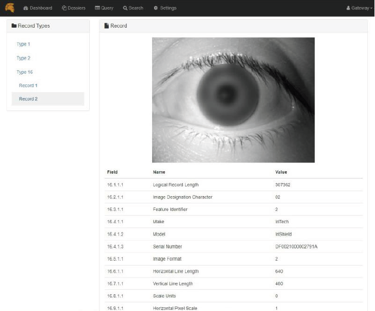Click the iris eye image

click(233, 100)
